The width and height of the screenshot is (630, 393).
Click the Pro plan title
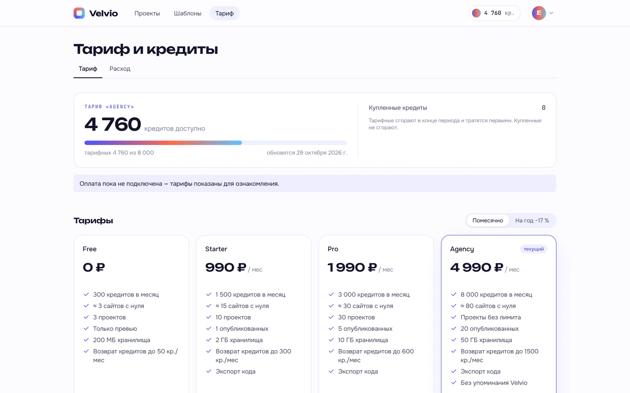point(333,249)
